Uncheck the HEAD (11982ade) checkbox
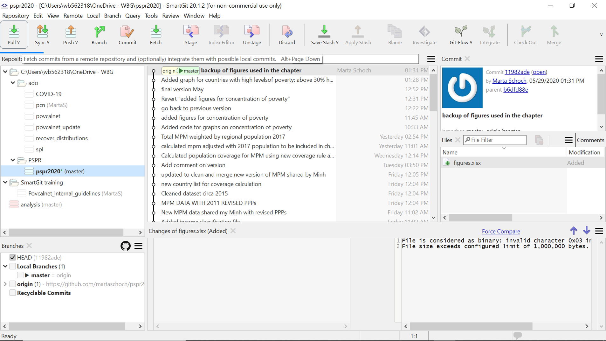This screenshot has height=341, width=606. click(x=13, y=257)
